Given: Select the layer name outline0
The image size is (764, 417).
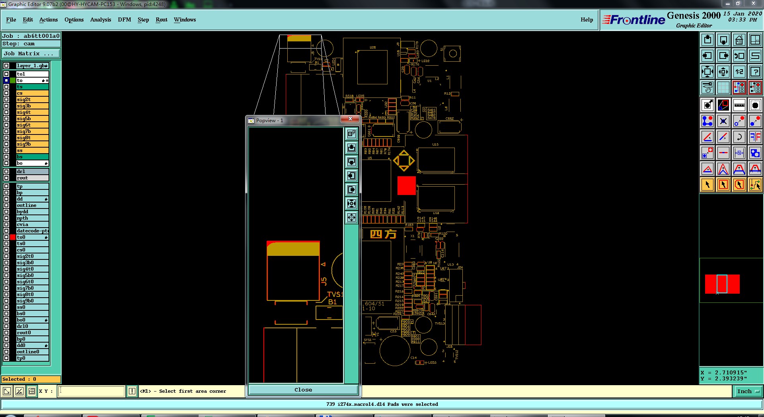Looking at the screenshot, I should [32, 352].
